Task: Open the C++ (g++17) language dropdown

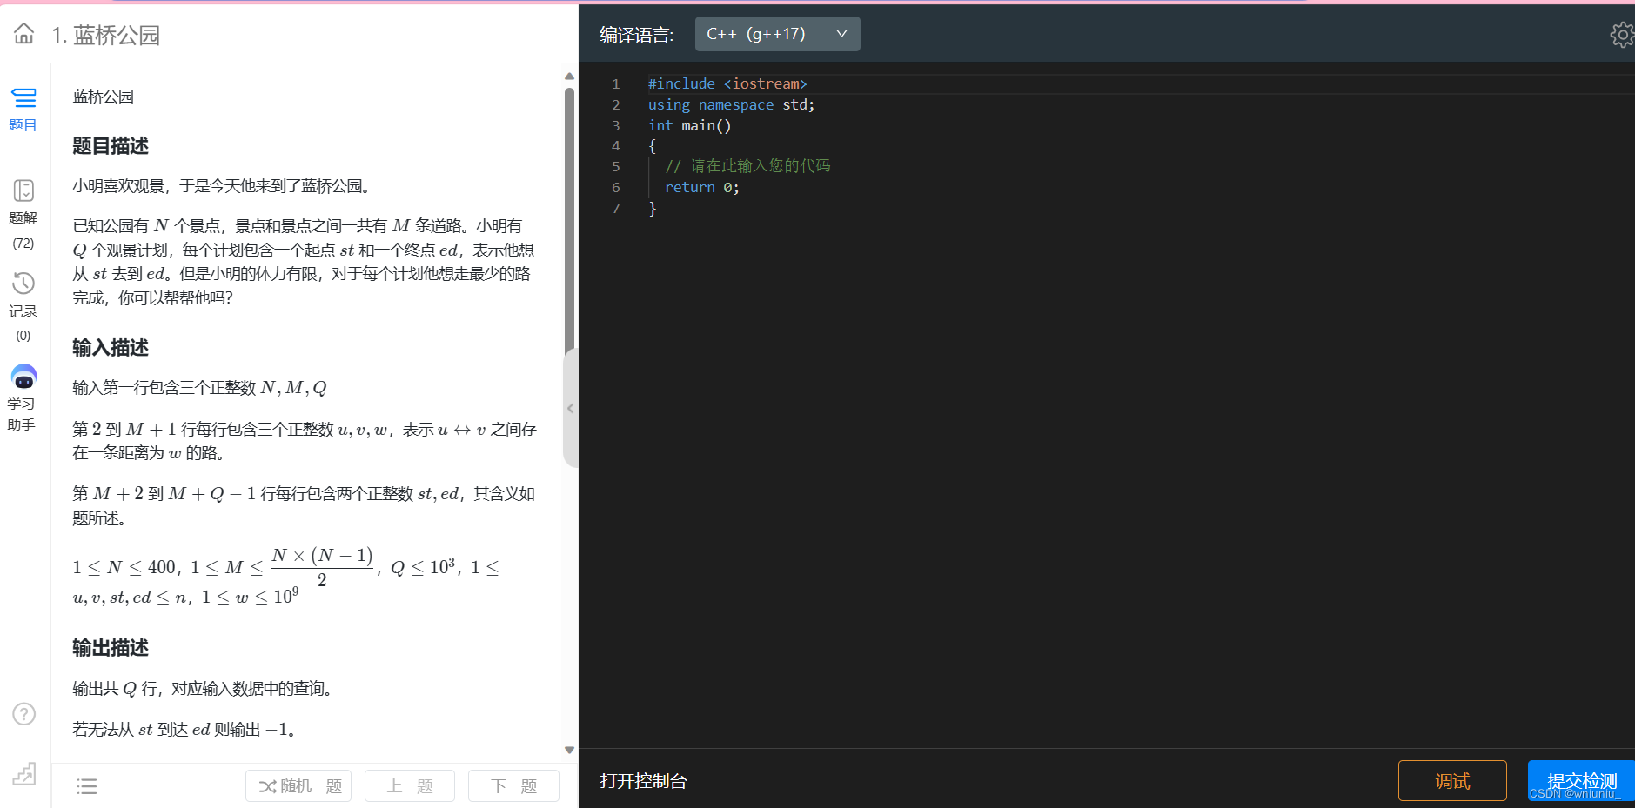Action: 777,34
